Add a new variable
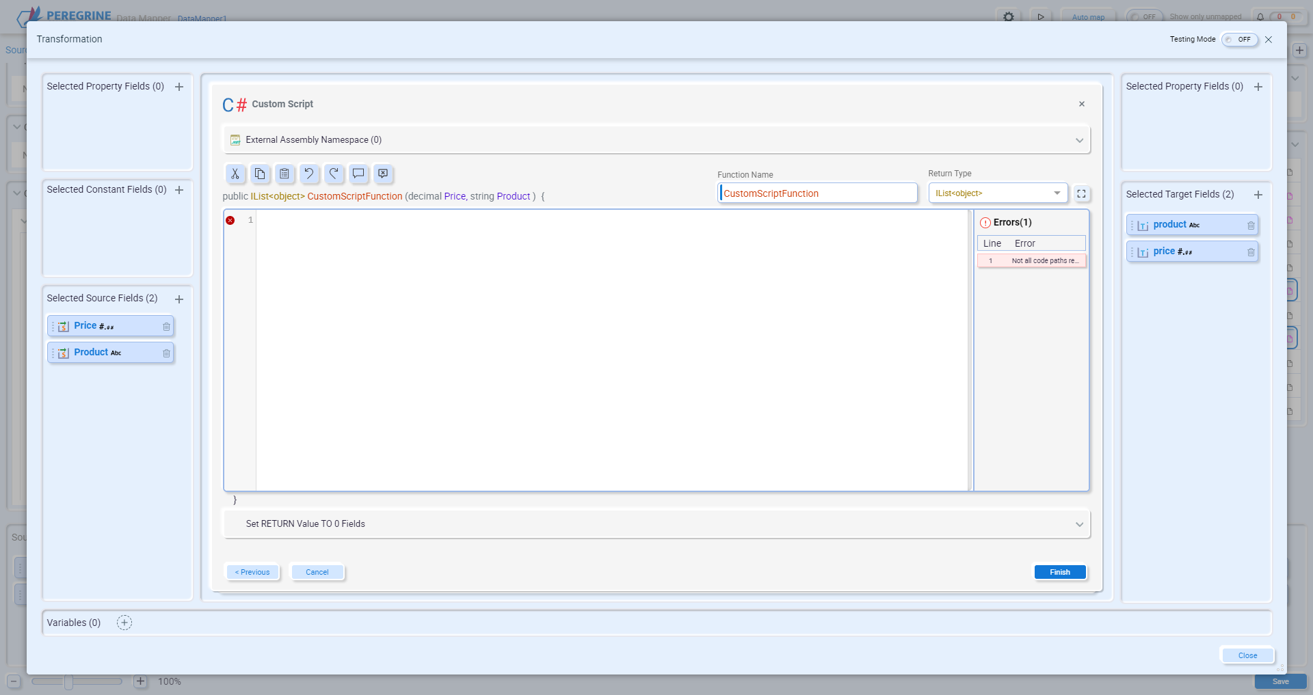The height and width of the screenshot is (695, 1313). (x=124, y=623)
